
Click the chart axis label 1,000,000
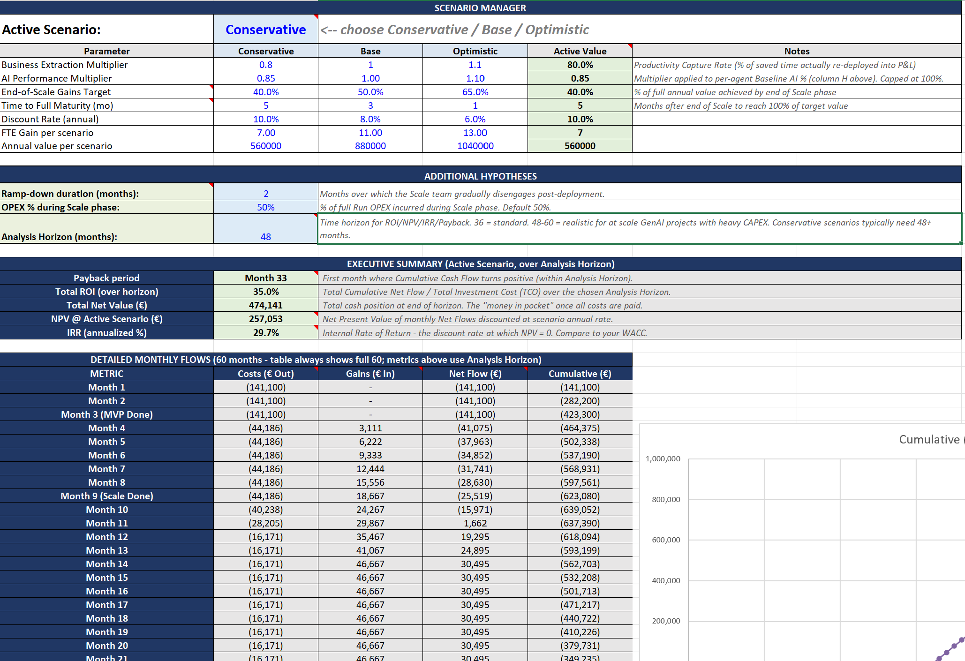663,458
